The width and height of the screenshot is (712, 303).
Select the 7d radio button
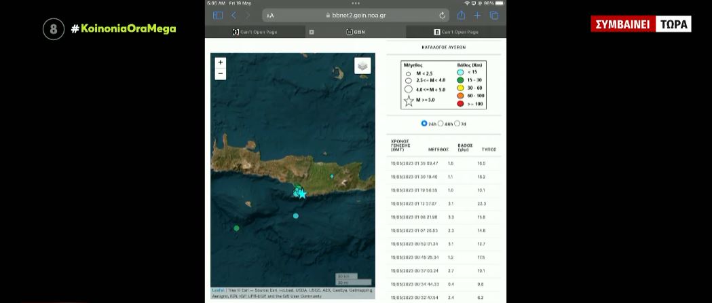457,123
